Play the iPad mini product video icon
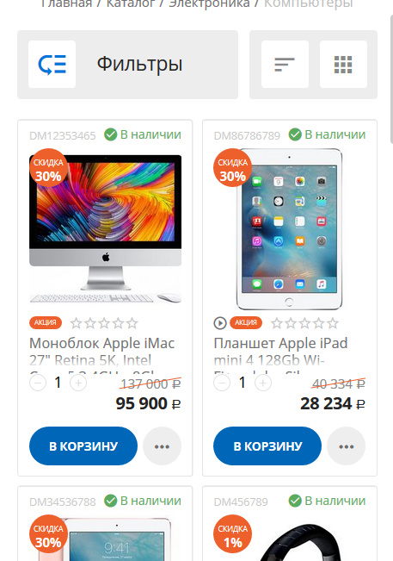The height and width of the screenshot is (561, 393). (220, 323)
